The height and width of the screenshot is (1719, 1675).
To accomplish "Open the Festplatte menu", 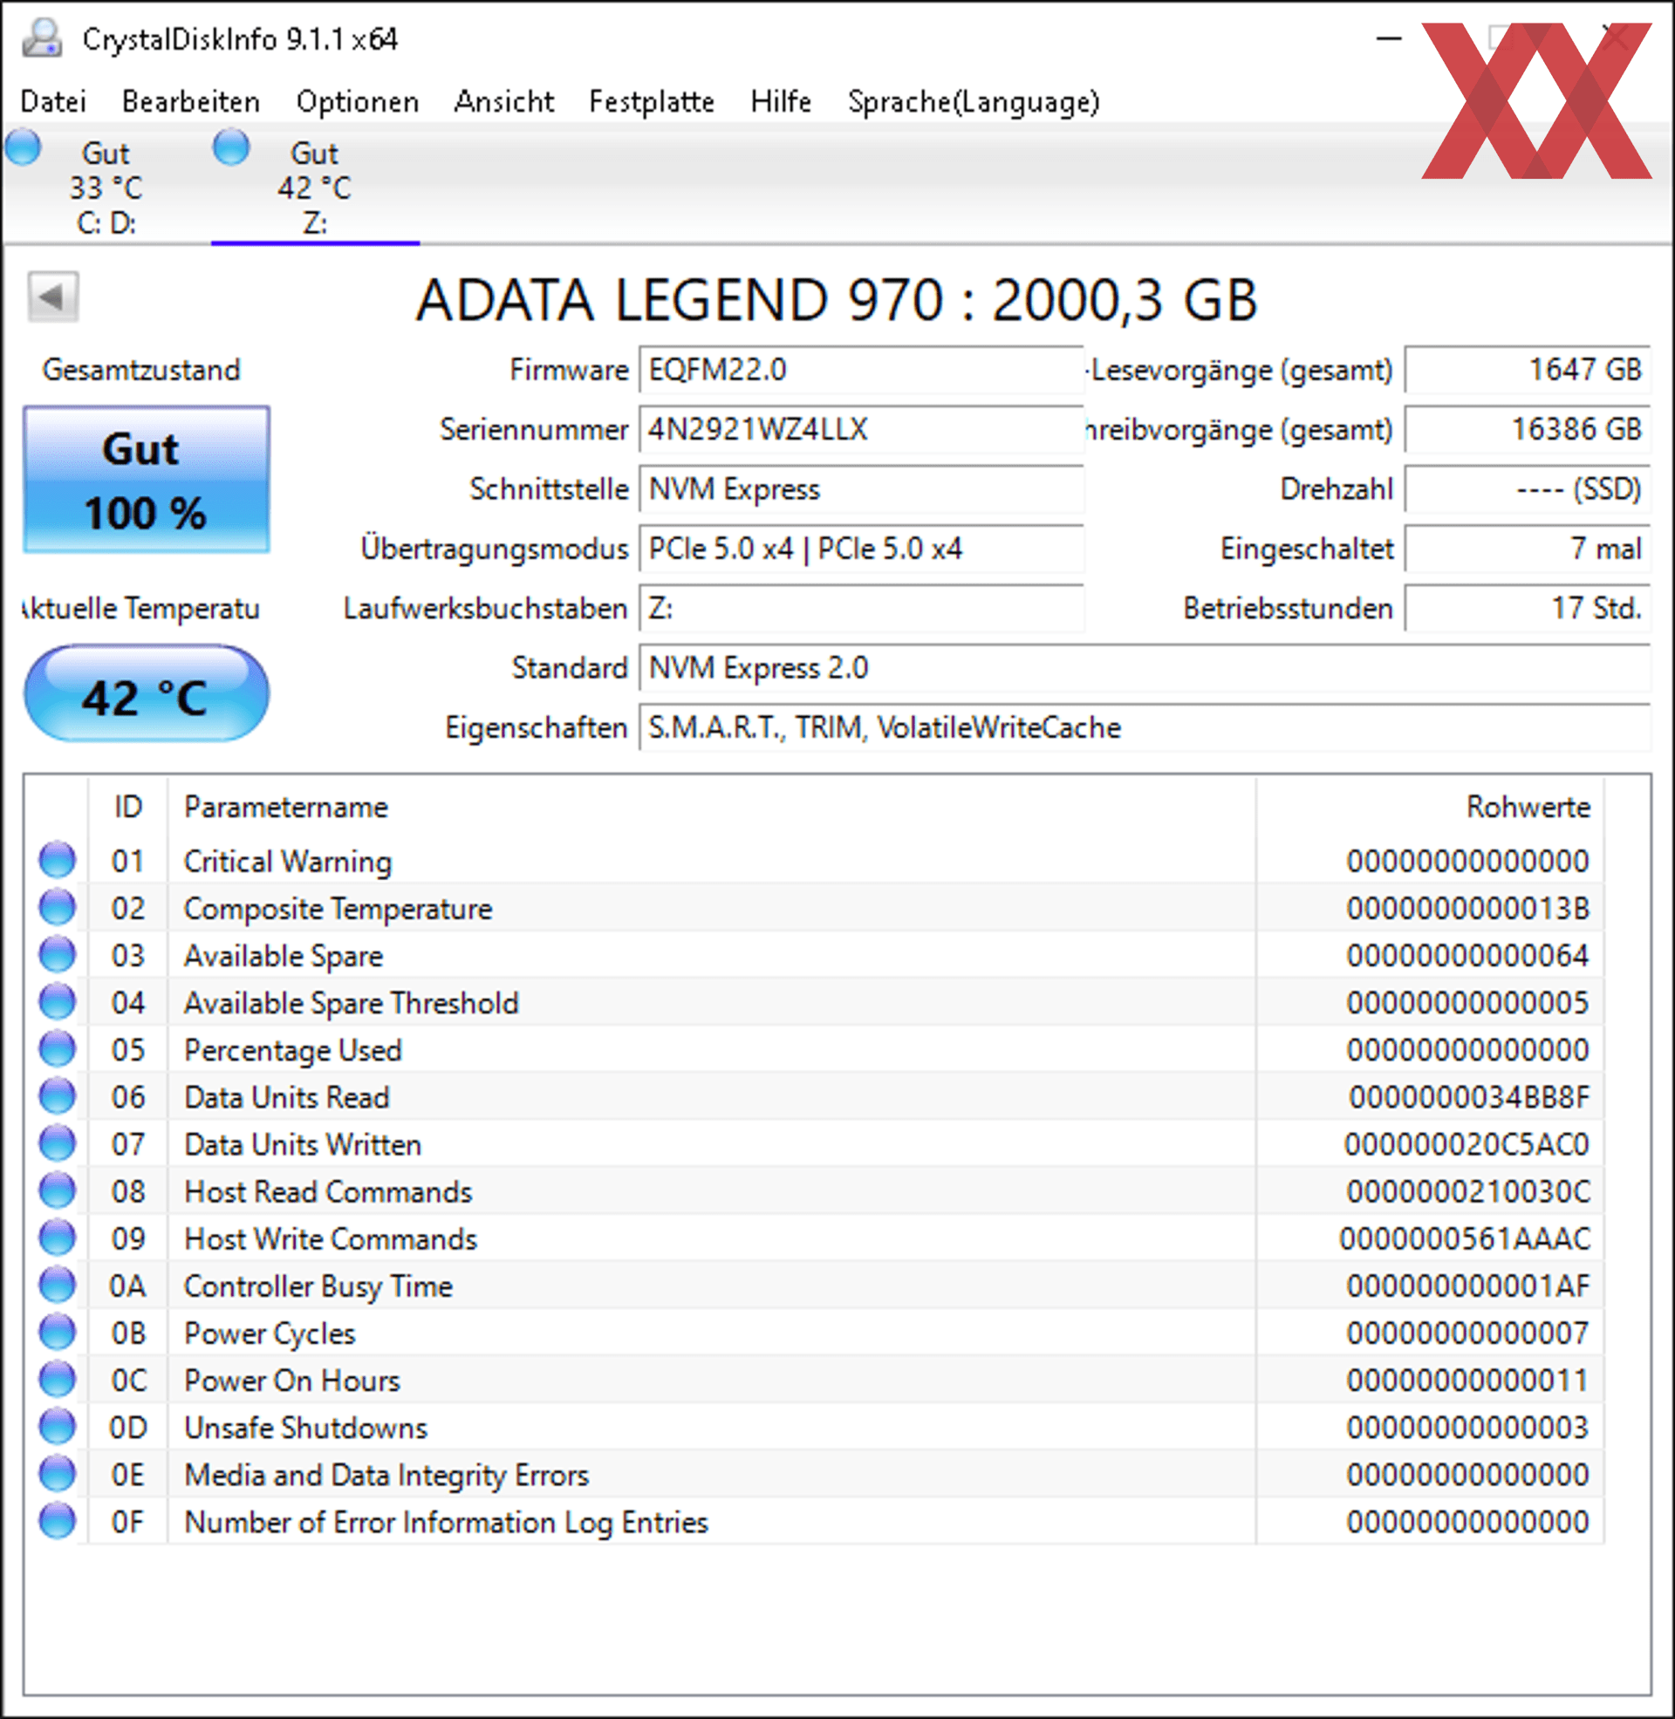I will click(652, 102).
